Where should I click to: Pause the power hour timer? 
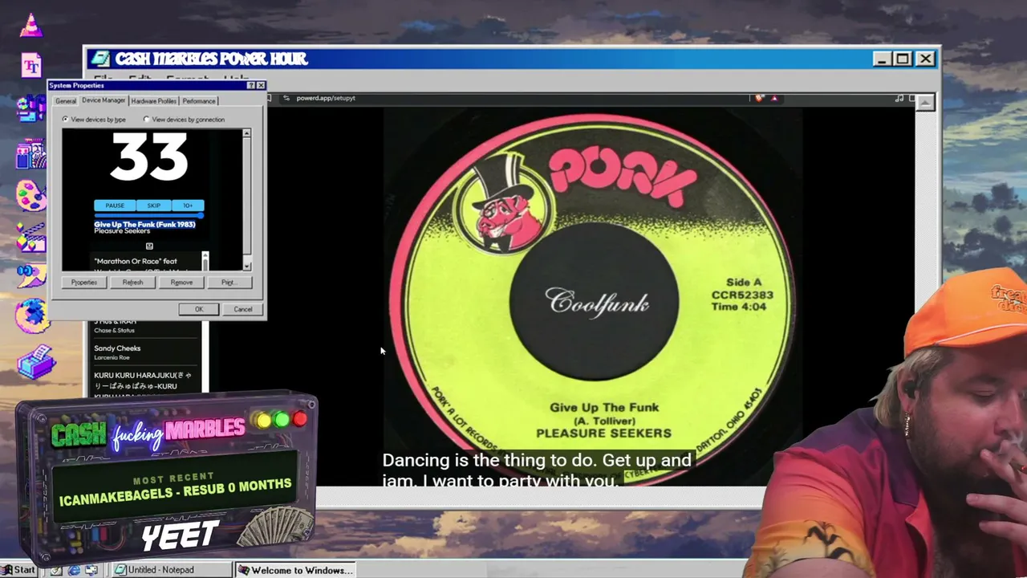click(x=115, y=206)
